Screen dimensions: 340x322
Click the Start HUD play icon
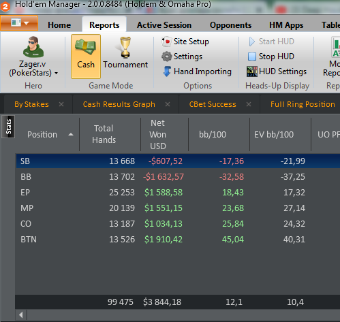[x=251, y=42]
